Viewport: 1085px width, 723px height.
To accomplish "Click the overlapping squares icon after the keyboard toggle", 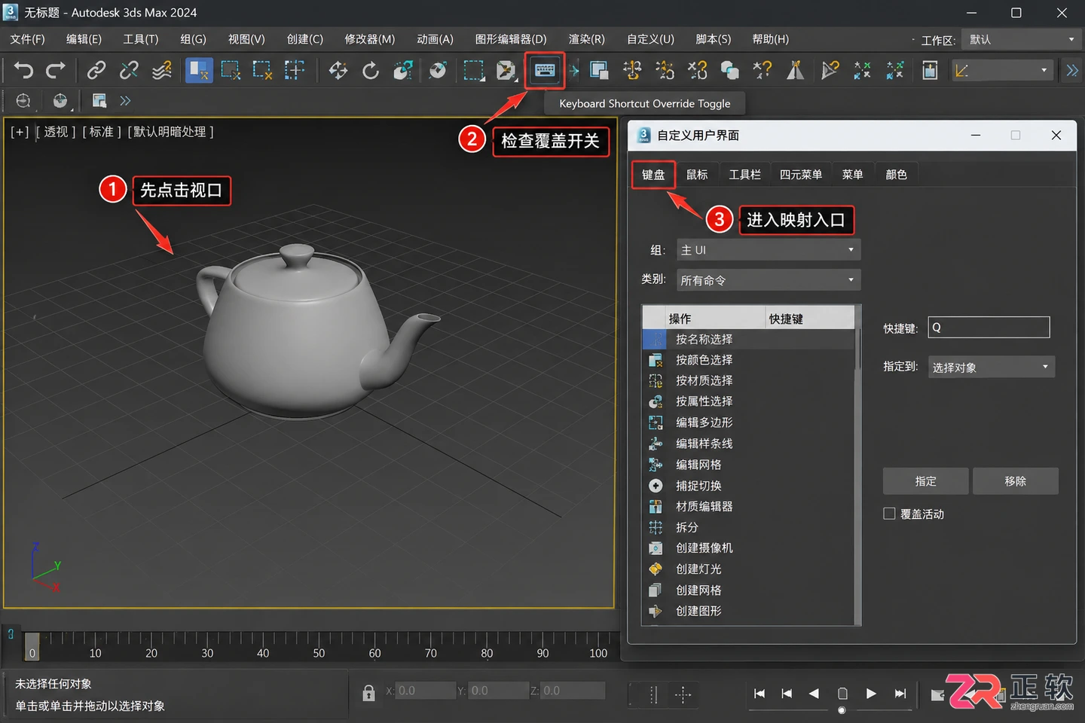I will 600,71.
